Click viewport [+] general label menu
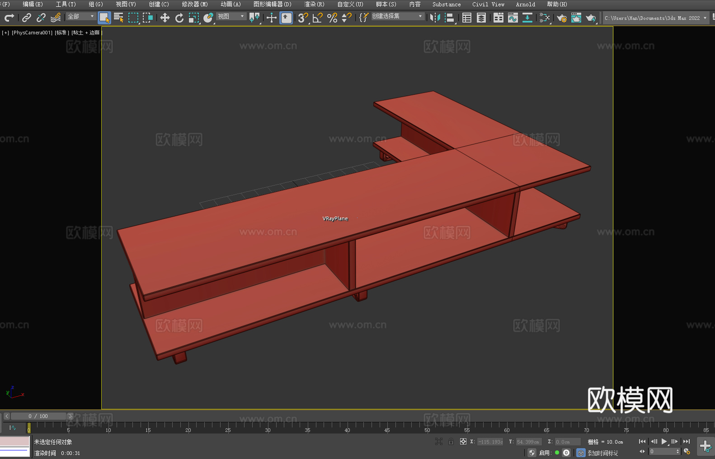 tap(5, 32)
